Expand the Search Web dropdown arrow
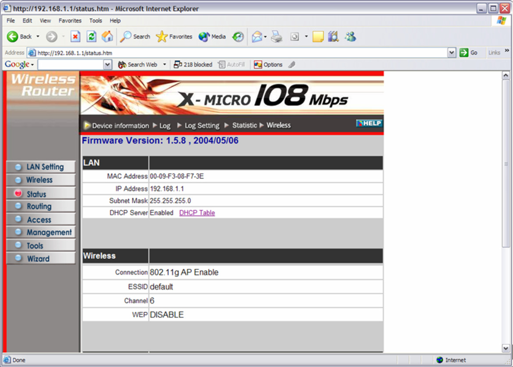The image size is (513, 367). (164, 65)
